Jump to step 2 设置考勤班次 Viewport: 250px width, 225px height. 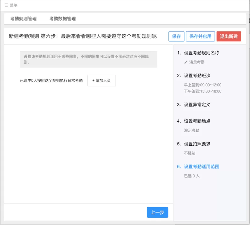coord(194,76)
